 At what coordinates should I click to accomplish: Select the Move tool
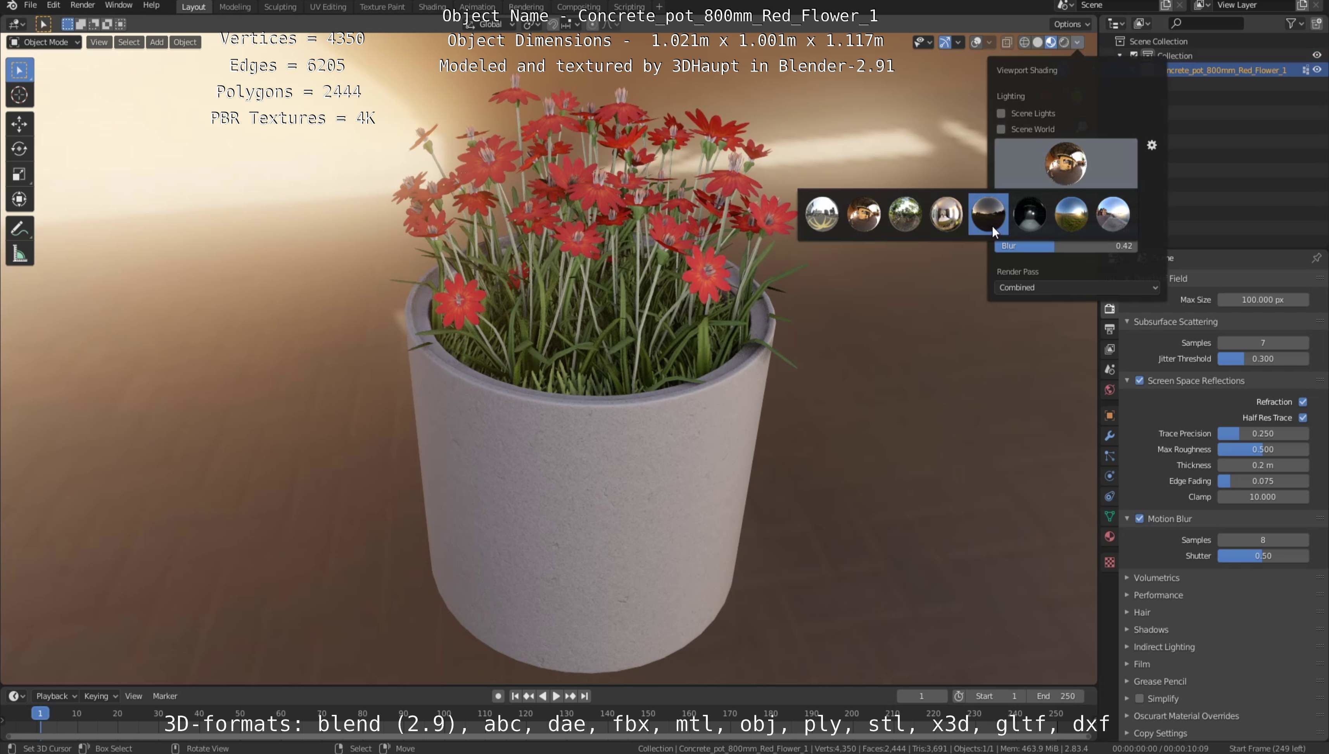(x=20, y=124)
